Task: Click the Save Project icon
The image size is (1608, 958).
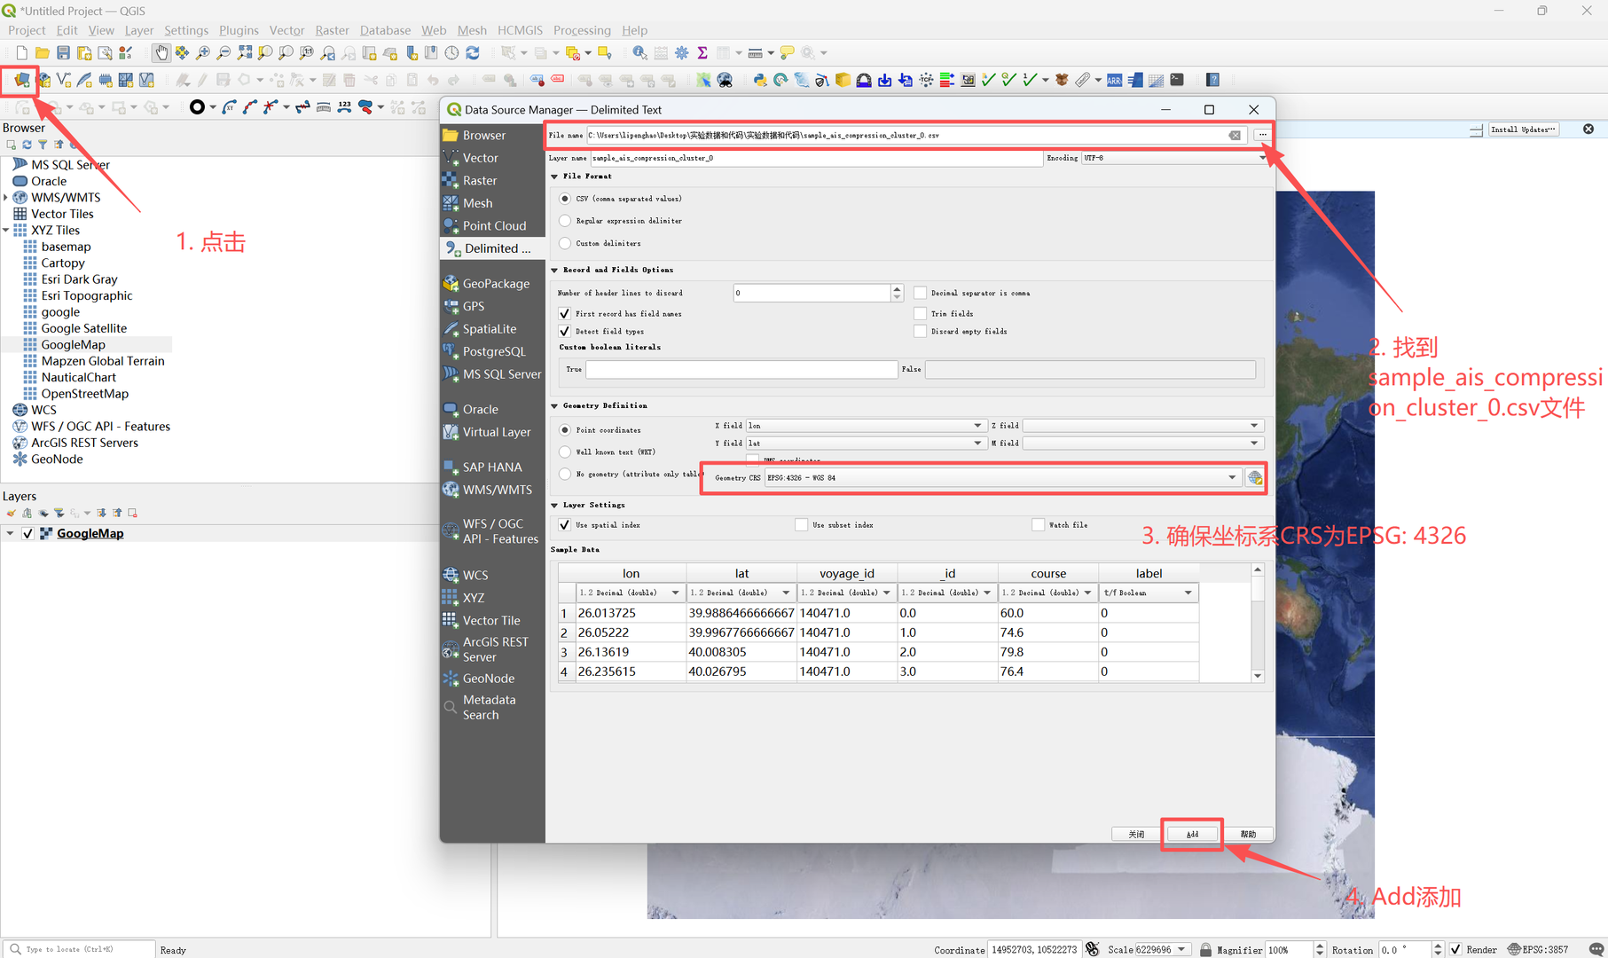Action: [63, 53]
